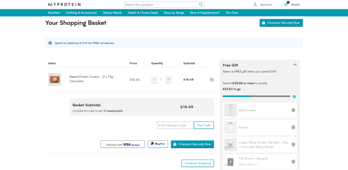
Task: Decrease cookie quantity with minus button
Action: (154, 80)
